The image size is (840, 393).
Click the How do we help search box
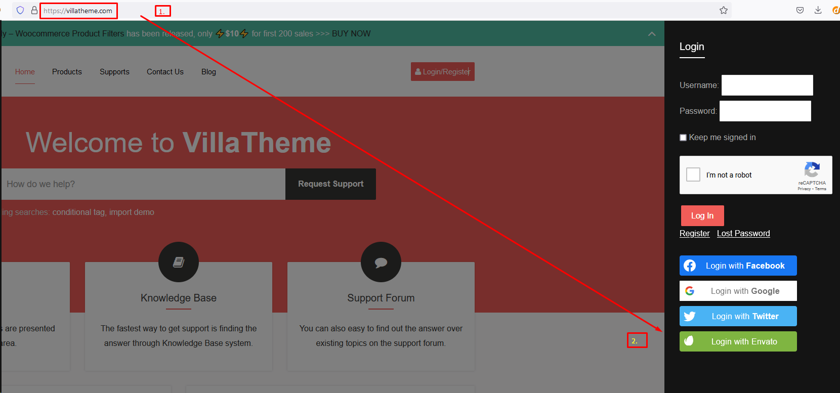[143, 184]
